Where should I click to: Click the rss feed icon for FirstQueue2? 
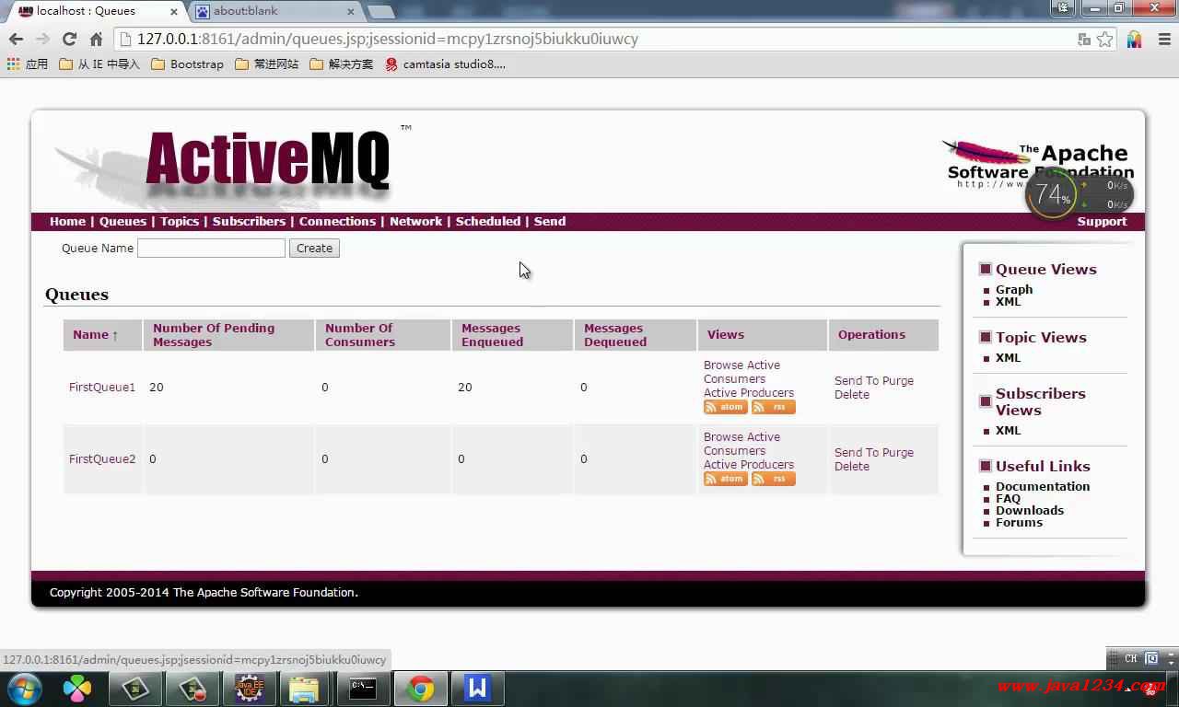[774, 479]
